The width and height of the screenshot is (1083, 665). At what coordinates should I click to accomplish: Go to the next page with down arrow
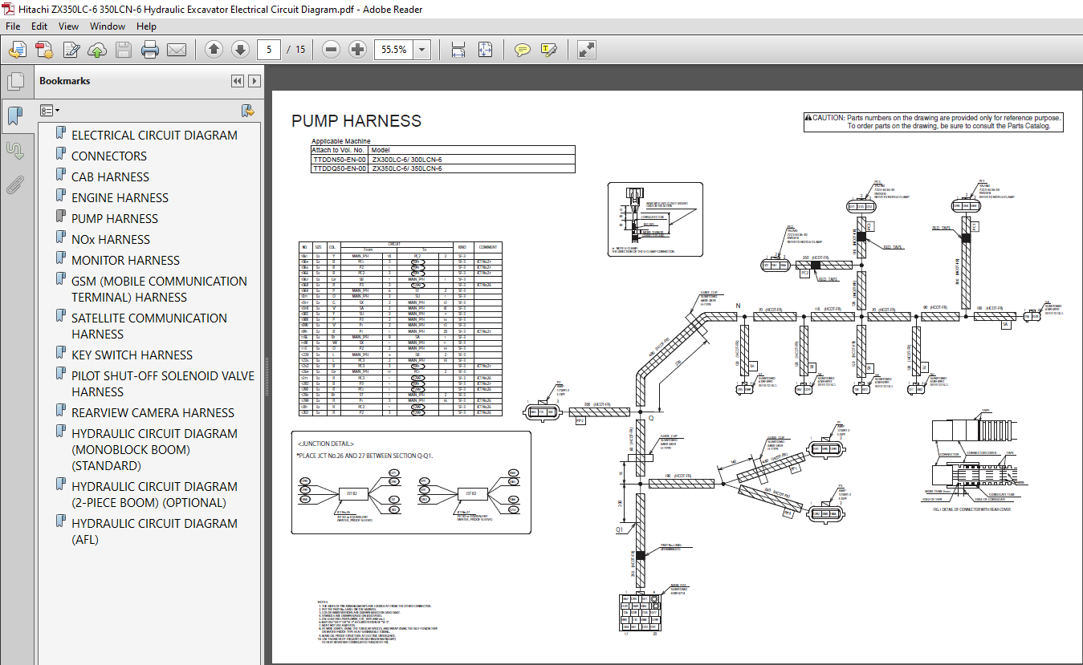pyautogui.click(x=240, y=50)
